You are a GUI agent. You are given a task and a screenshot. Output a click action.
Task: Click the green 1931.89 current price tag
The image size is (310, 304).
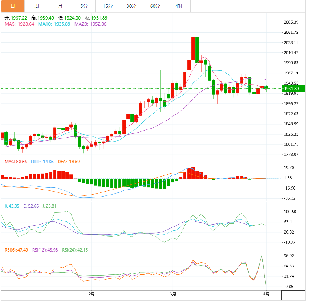[294, 89]
